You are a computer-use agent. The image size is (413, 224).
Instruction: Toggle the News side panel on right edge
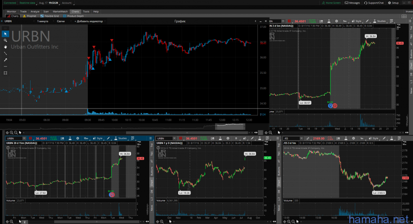[x=411, y=90]
